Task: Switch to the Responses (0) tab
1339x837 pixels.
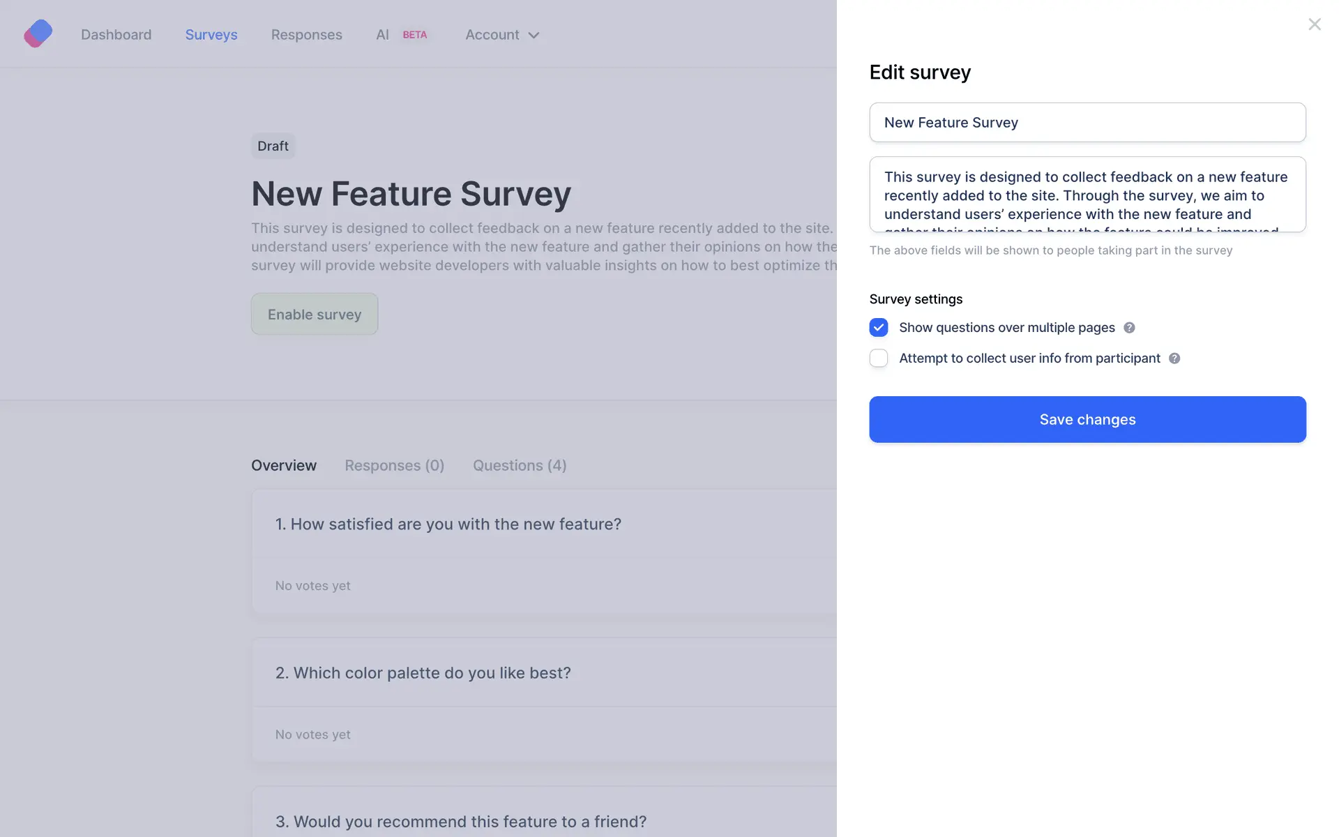Action: click(394, 465)
